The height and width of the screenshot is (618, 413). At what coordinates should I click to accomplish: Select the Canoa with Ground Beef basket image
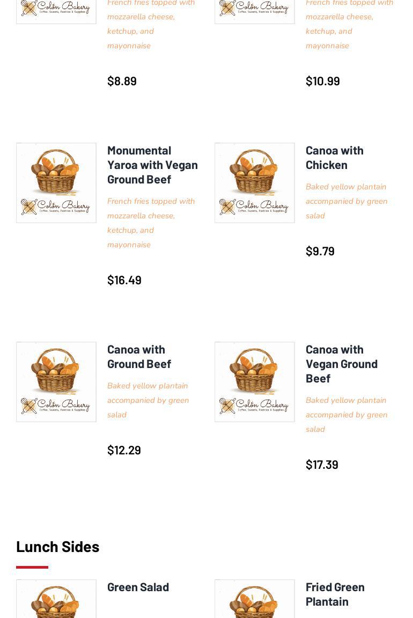[56, 382]
